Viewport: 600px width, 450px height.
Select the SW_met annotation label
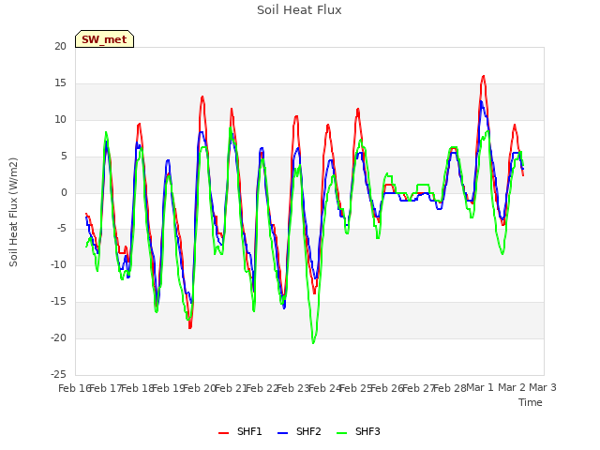[x=104, y=39]
